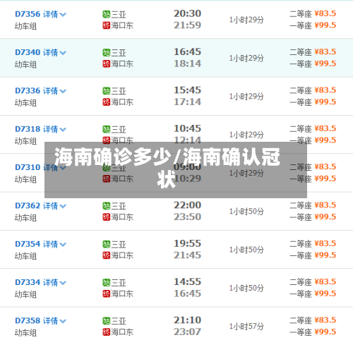353x340 pixels.
Task: Click the red terminal-station icon in D7354 row
Action: pos(107,255)
